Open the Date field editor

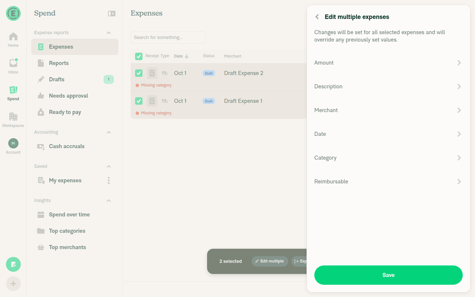point(389,134)
